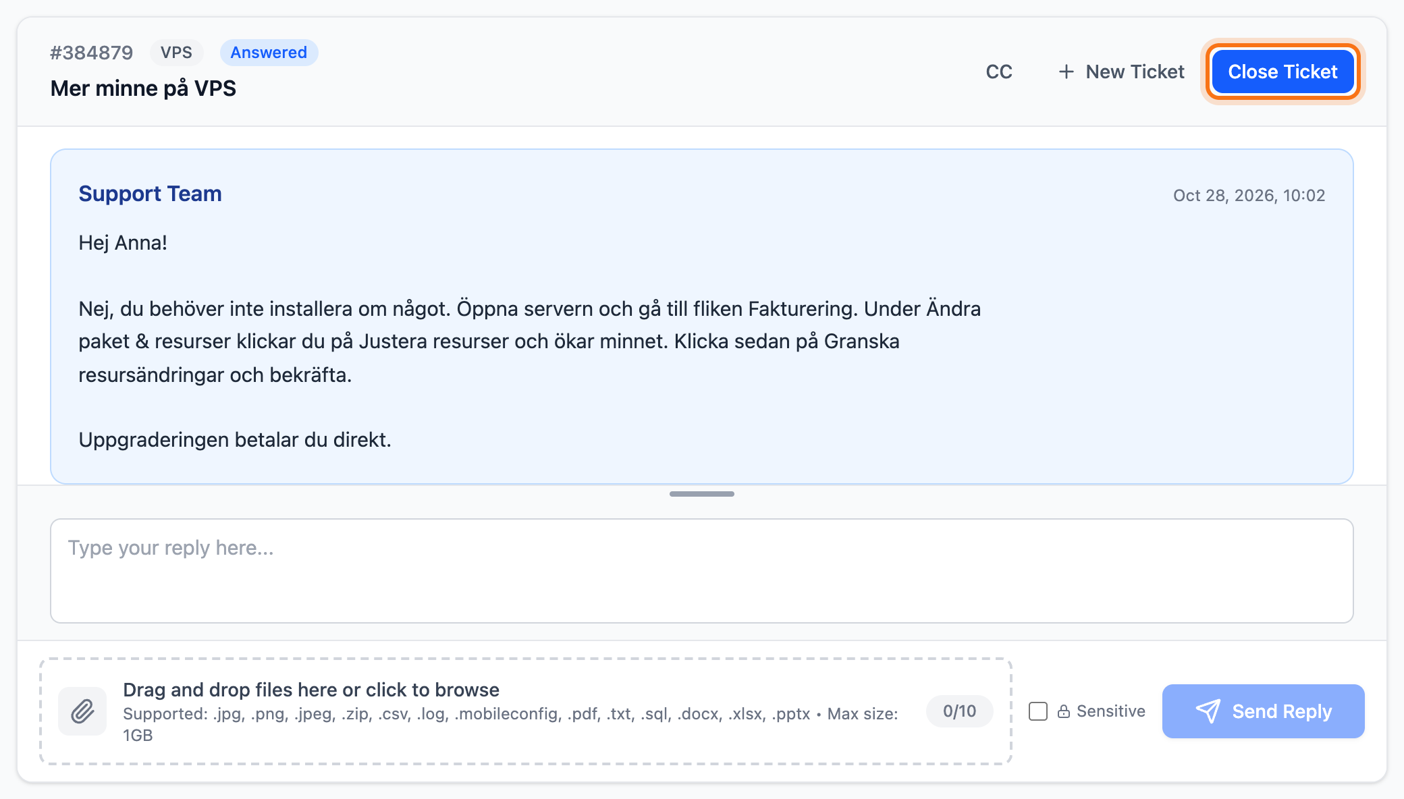Screen dimensions: 1404x799
Task: Grab the resize handle above the reply box
Action: 702,494
